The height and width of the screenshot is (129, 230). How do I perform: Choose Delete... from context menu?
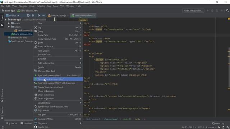click(x=58, y=67)
